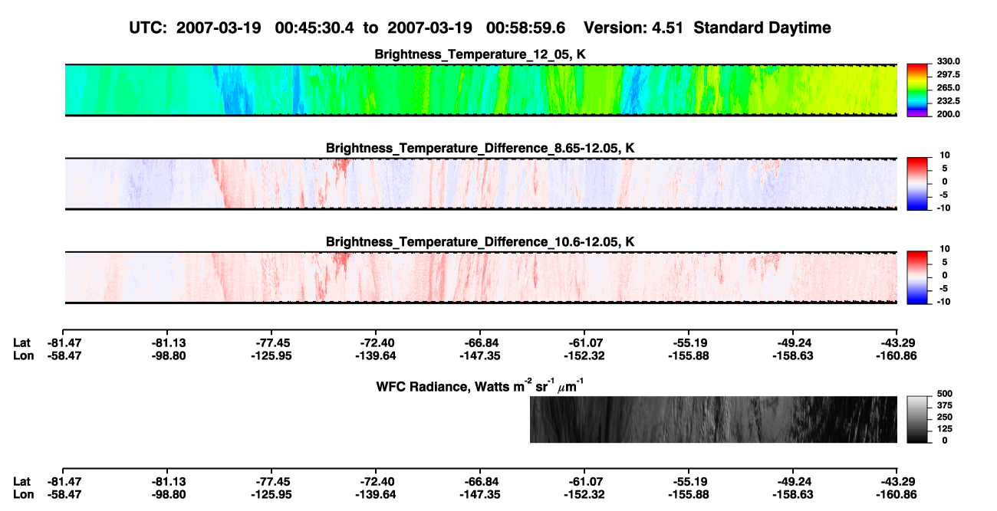Click the 8.65-12.05 difference red-blue color bar
The height and width of the screenshot is (511, 997).
(918, 184)
